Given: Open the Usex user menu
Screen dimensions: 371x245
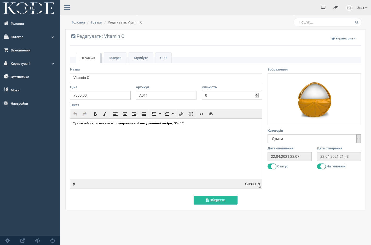Looking at the screenshot, I should 362,8.
